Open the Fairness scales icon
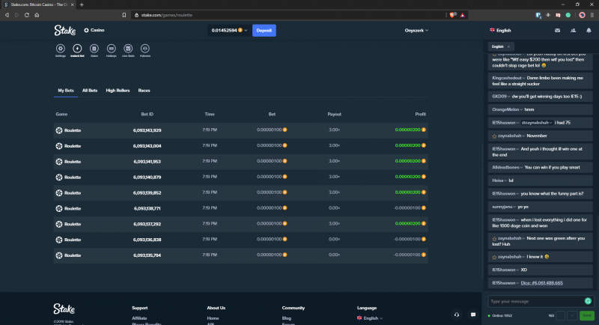Screen dimensions: 599x325 point(145,49)
